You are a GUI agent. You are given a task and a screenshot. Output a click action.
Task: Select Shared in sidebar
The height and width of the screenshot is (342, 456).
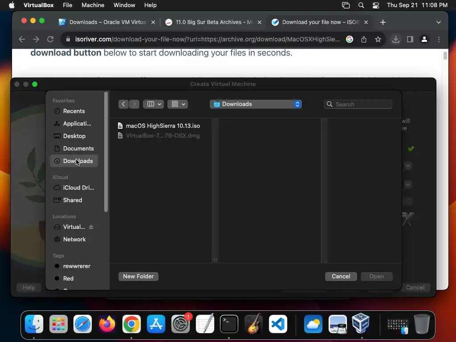tap(74, 200)
